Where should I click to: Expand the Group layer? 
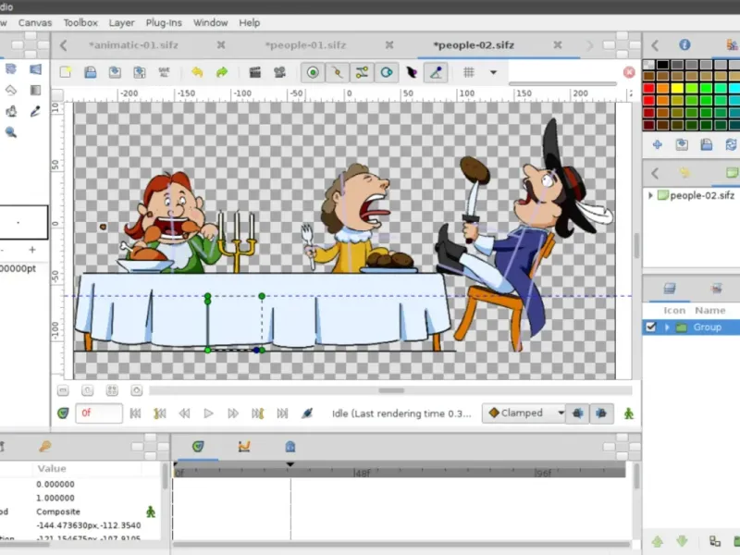click(x=666, y=327)
